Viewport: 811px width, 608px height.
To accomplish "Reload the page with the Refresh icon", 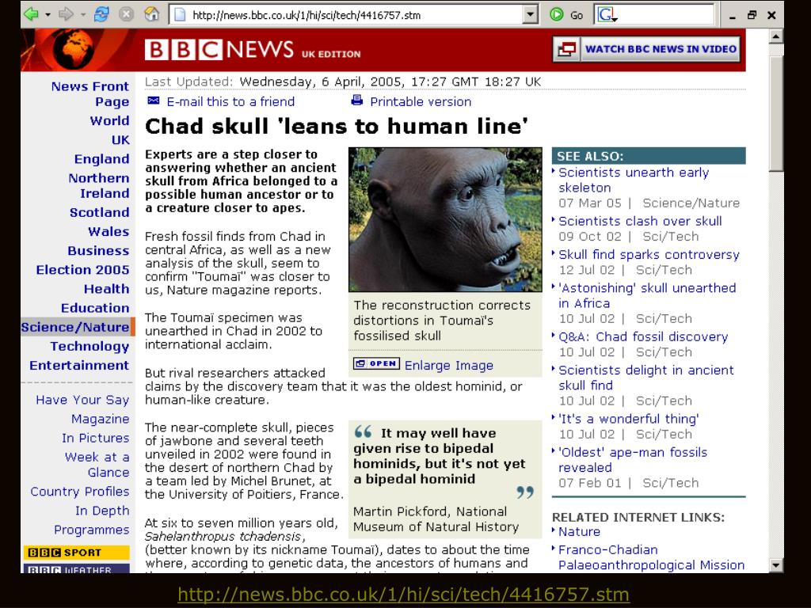I will (x=101, y=14).
